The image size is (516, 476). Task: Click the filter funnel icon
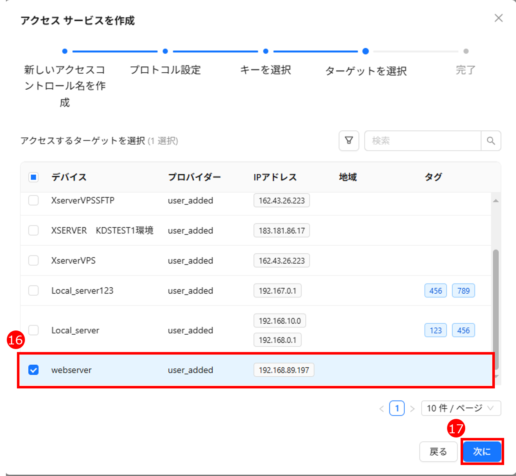[x=349, y=140]
